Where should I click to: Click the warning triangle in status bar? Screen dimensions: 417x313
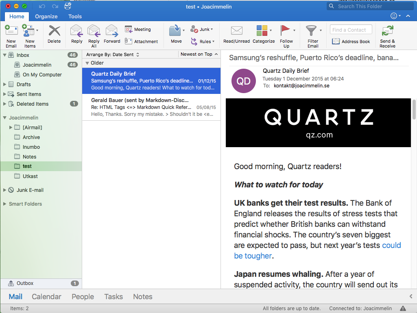tap(403, 308)
